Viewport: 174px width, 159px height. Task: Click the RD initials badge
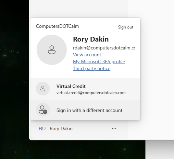pos(42,128)
